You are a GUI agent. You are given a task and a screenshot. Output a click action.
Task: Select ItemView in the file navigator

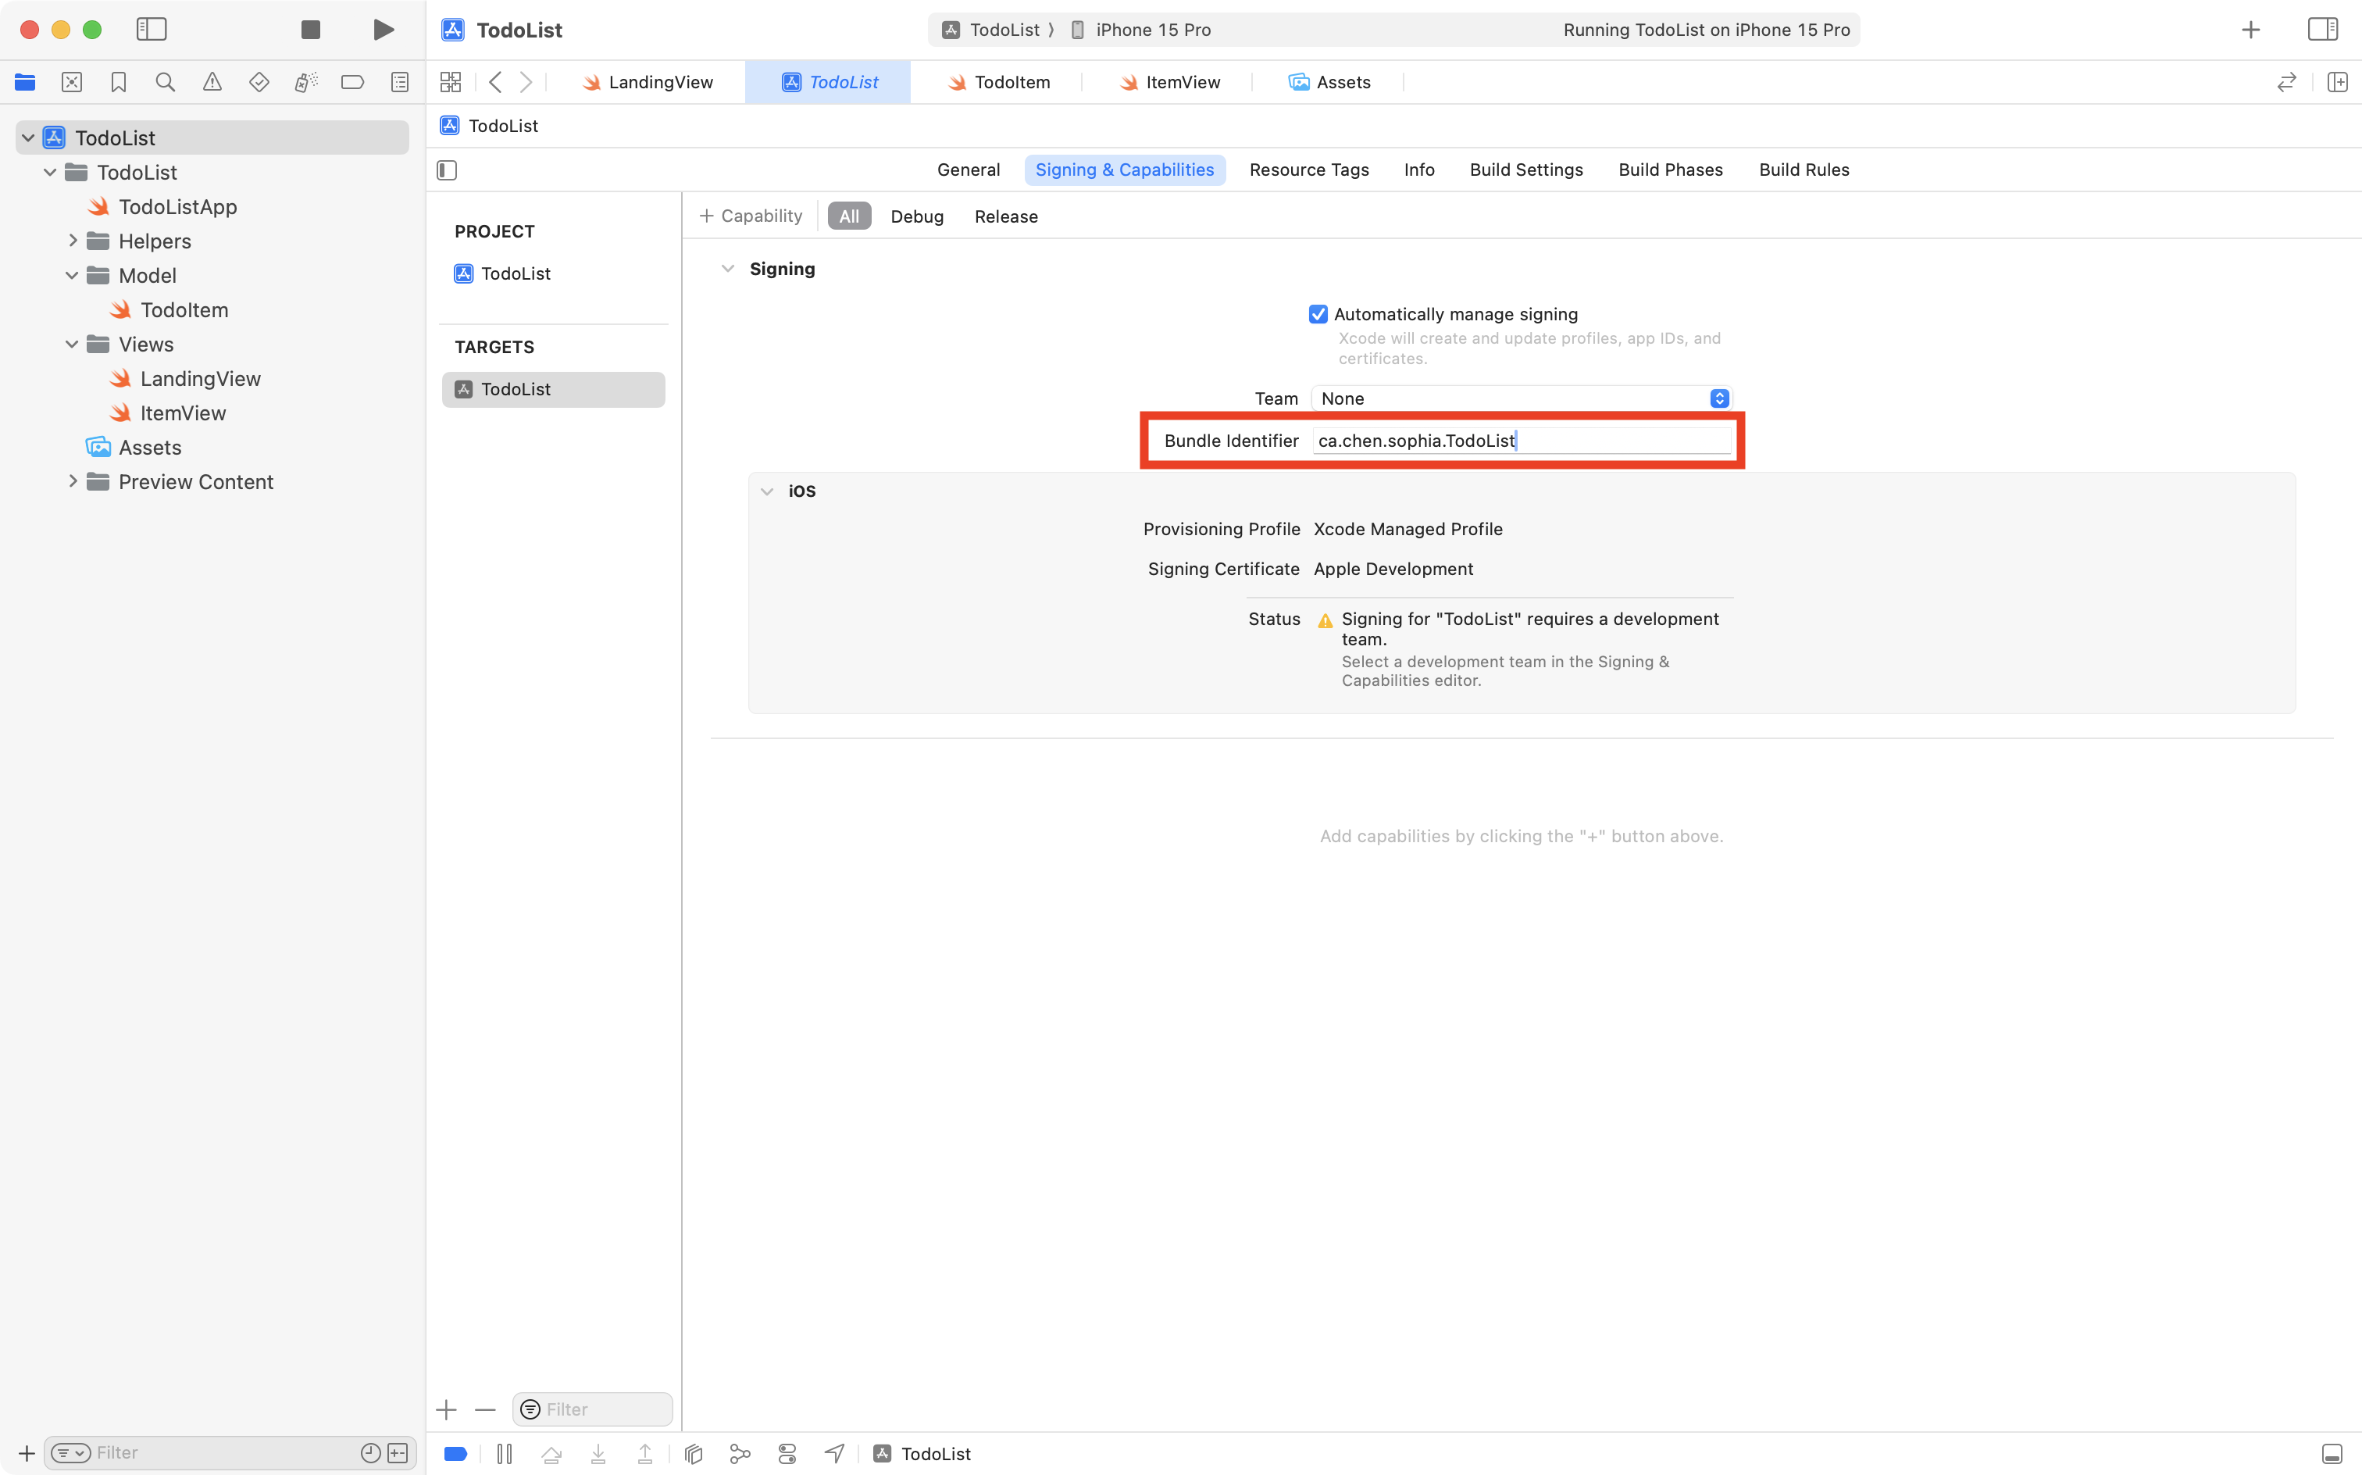point(182,412)
